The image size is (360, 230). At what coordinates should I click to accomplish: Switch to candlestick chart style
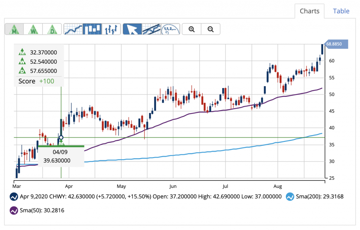[x=92, y=29]
